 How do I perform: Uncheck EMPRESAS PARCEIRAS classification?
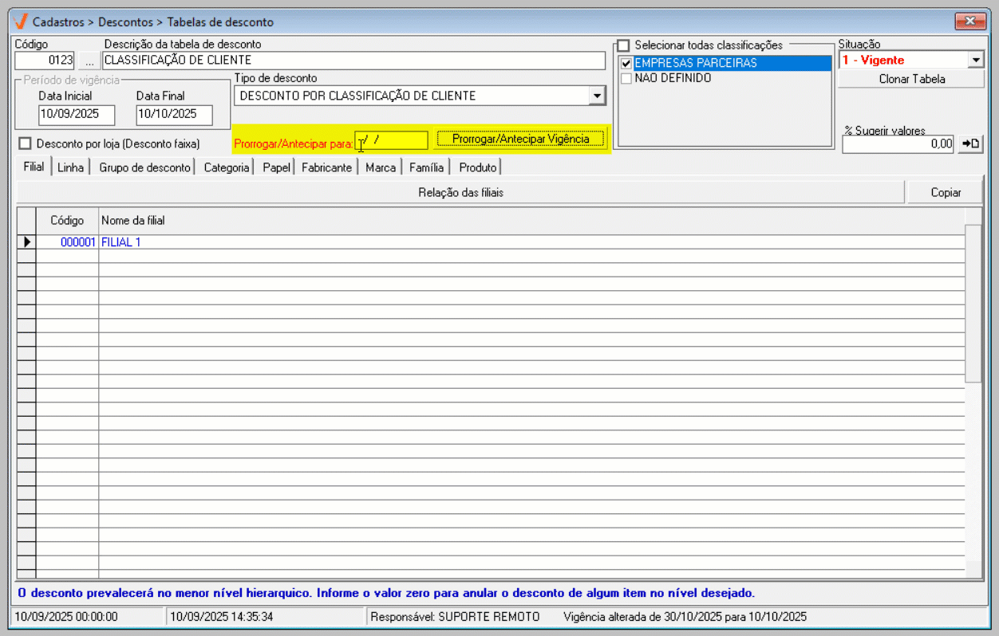click(626, 63)
